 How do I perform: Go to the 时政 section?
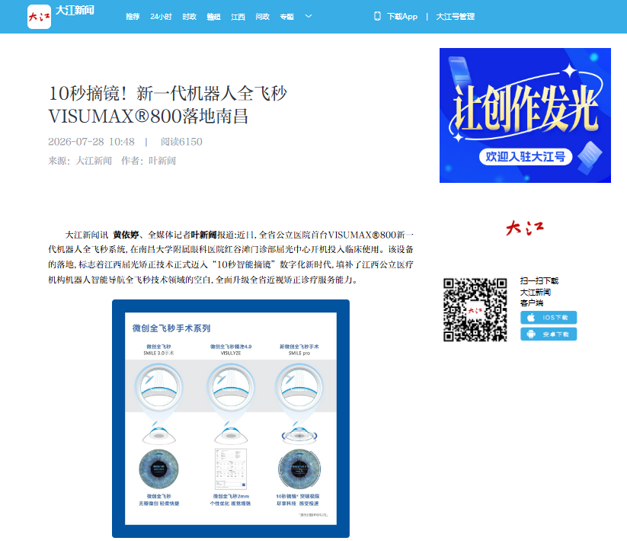pyautogui.click(x=189, y=17)
